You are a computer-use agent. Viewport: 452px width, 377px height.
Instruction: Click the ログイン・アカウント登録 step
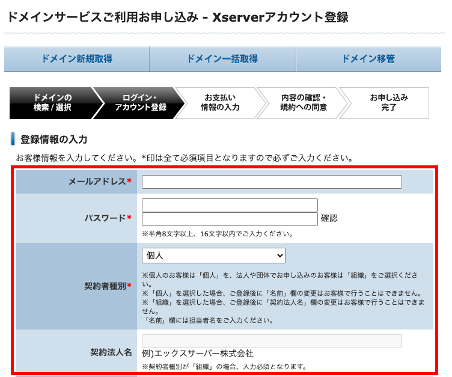139,103
